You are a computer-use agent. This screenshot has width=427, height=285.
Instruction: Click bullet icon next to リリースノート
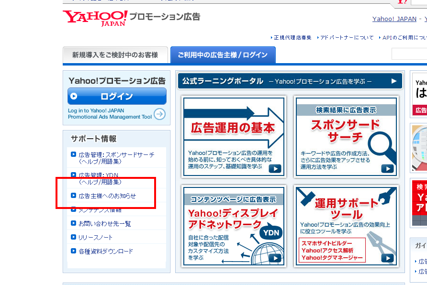click(73, 237)
